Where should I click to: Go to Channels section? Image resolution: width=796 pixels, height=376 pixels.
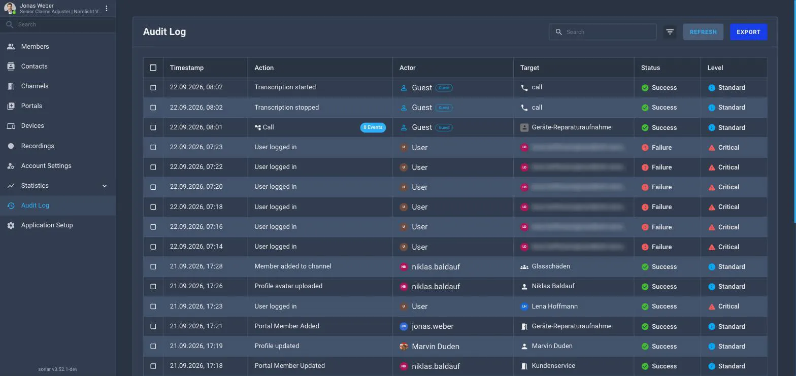tap(58, 86)
